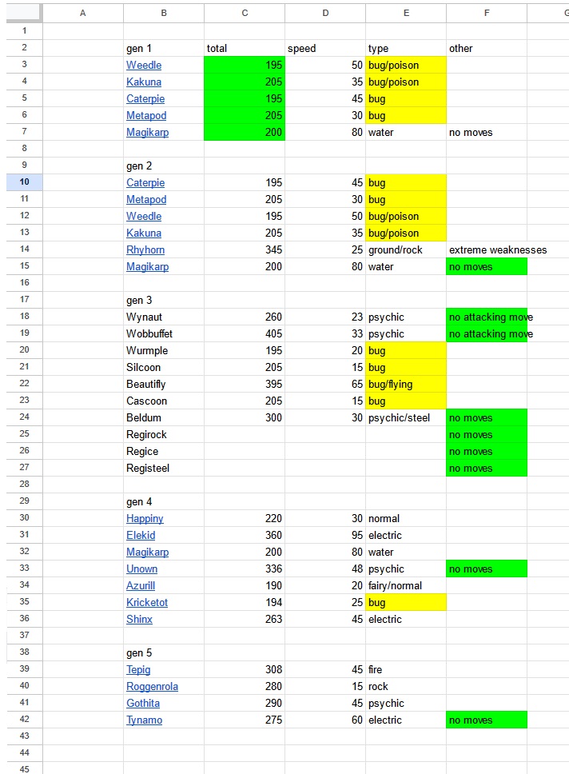The image size is (569, 774).
Task: Select column E header
Action: pyautogui.click(x=406, y=14)
